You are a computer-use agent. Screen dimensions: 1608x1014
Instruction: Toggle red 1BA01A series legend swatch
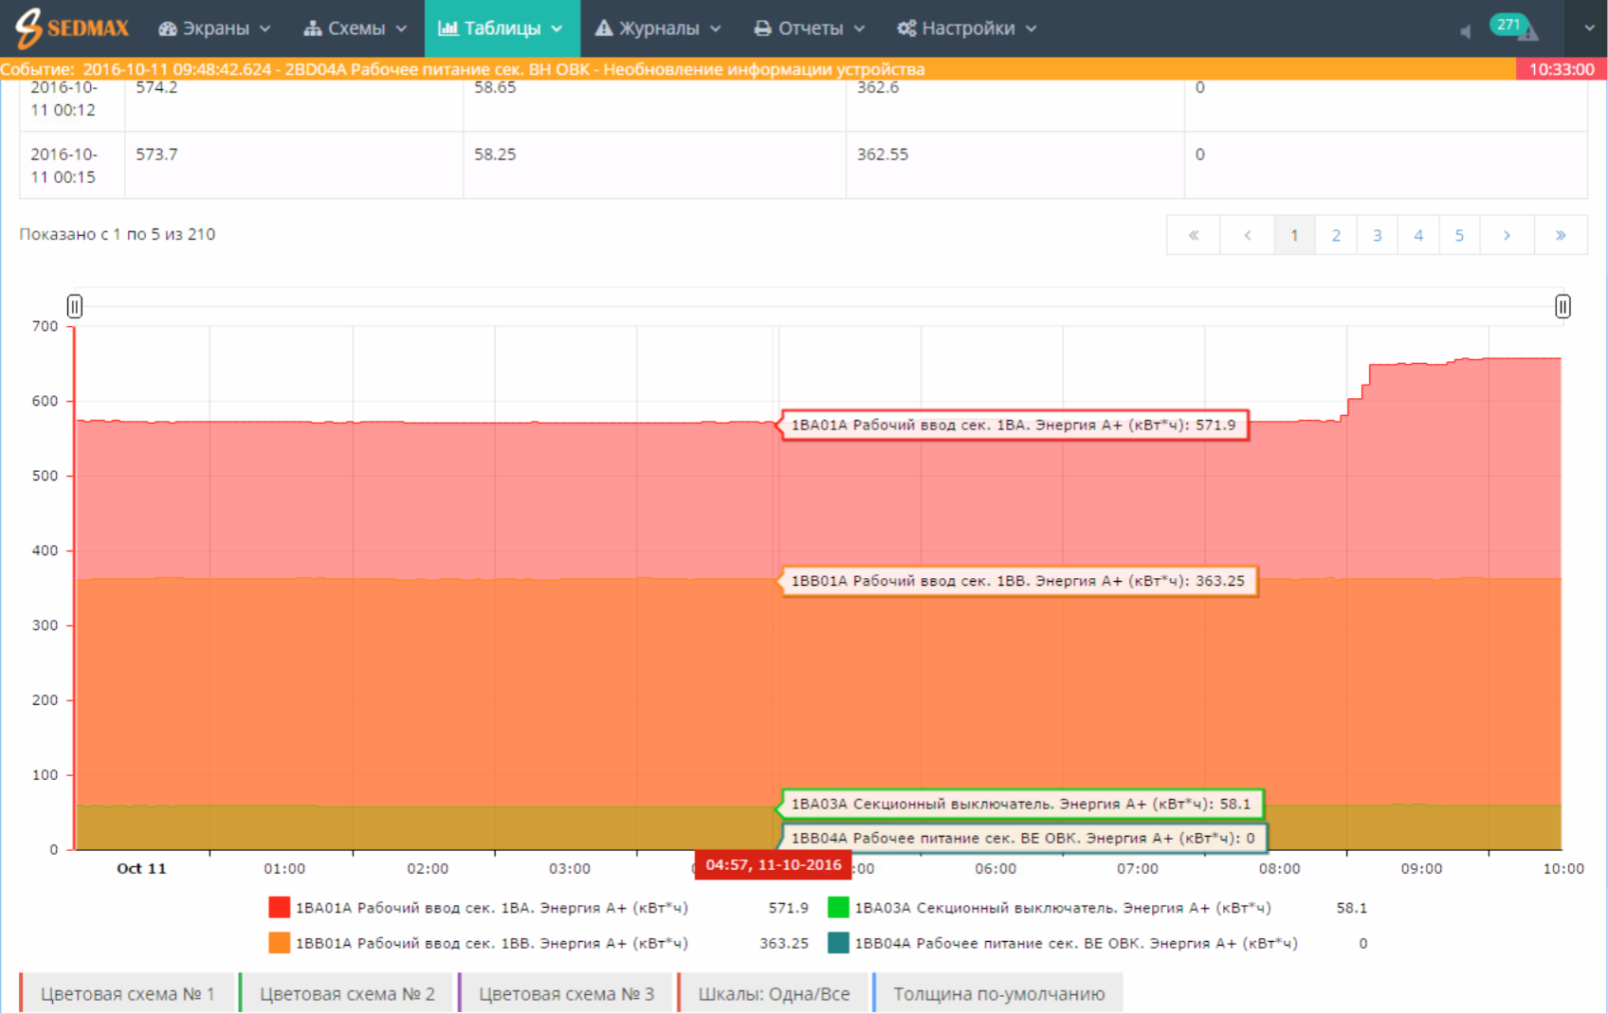(279, 907)
